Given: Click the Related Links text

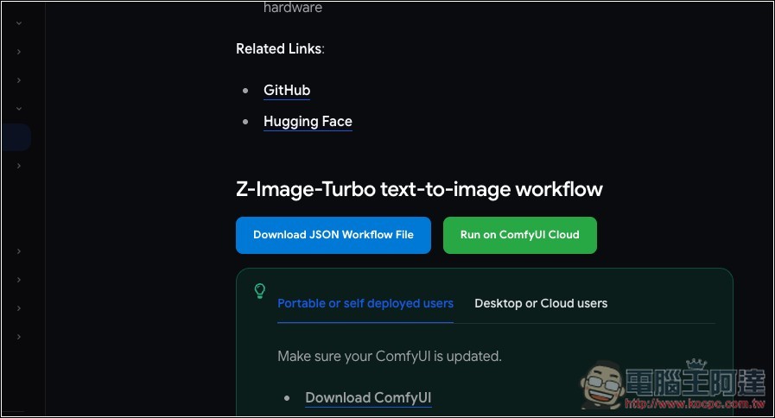Looking at the screenshot, I should point(280,49).
